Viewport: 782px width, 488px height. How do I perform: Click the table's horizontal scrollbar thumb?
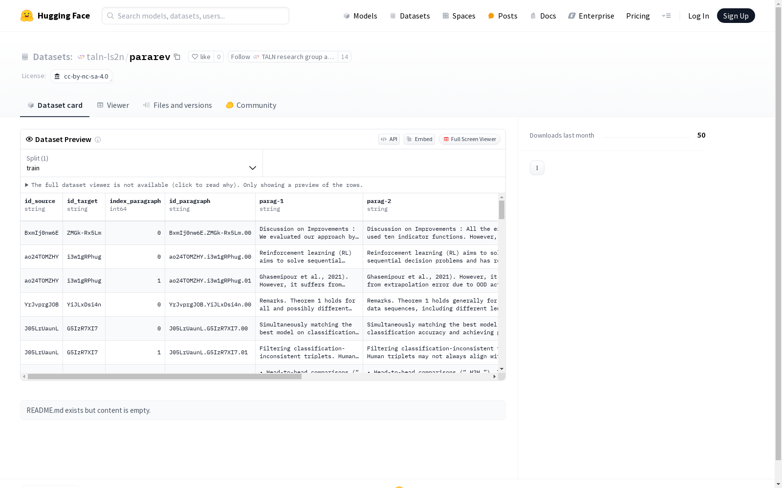165,377
